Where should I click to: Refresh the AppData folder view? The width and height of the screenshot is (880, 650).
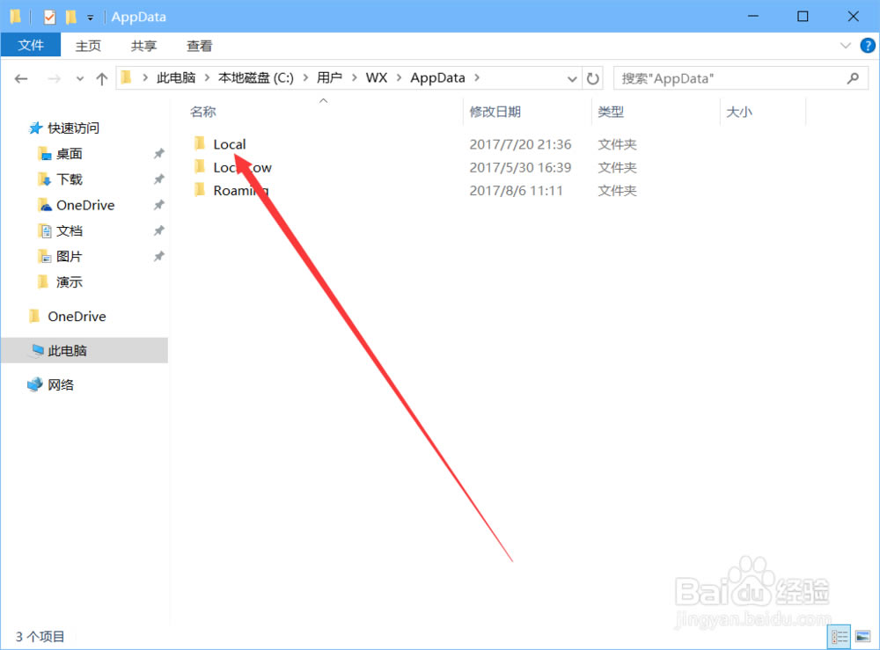[x=592, y=78]
